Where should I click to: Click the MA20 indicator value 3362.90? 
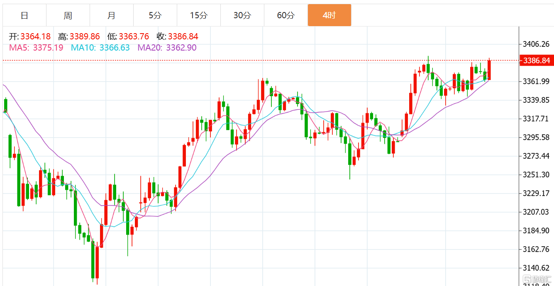click(181, 48)
